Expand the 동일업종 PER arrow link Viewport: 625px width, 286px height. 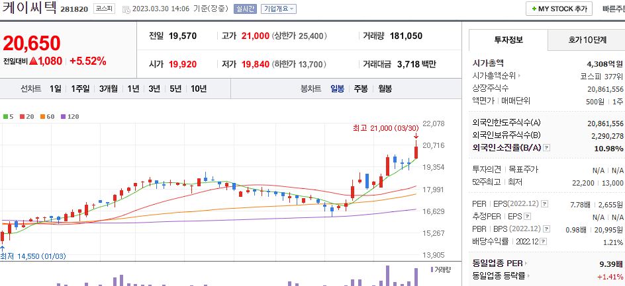526,264
